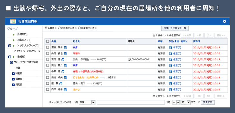Viewport: 235px width, 113px height.
Task: Sort by 伝言(未読・継続) column header
Action: pyautogui.click(x=178, y=41)
